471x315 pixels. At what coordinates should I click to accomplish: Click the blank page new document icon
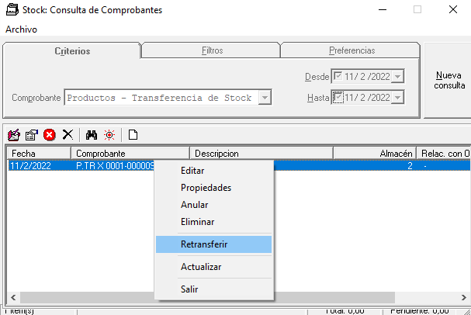[133, 134]
